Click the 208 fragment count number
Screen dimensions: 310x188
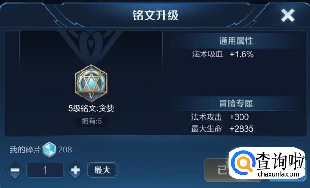coord(65,150)
